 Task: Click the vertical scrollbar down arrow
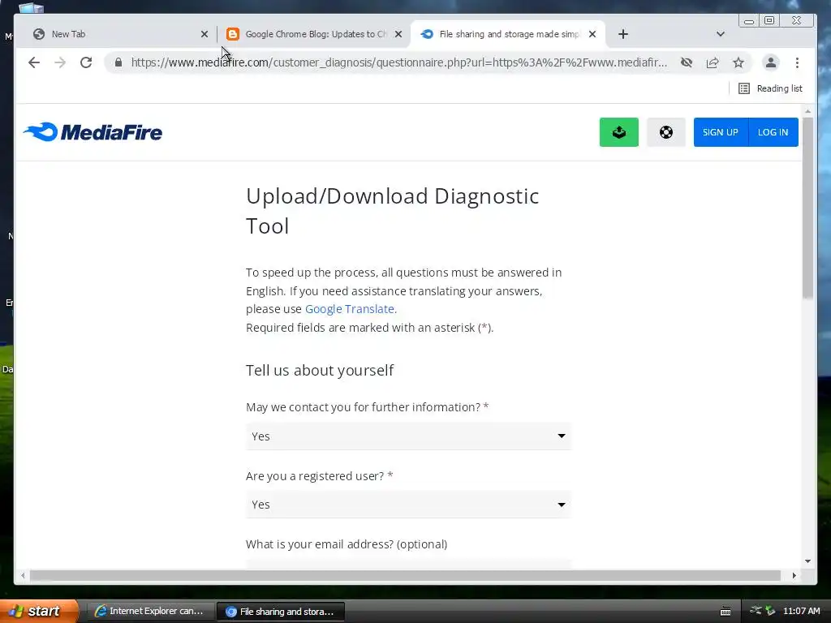coord(807,561)
